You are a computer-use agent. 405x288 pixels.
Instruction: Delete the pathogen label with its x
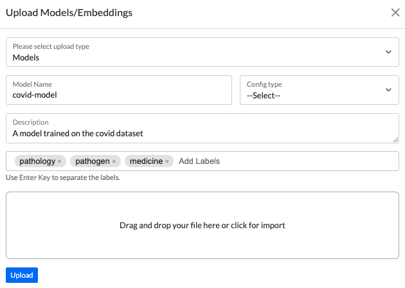point(114,161)
